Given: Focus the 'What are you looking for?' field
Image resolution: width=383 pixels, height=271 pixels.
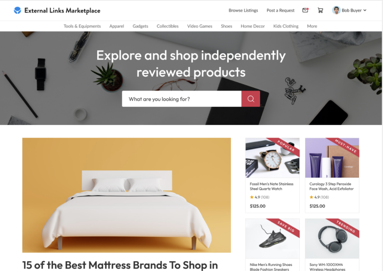Looking at the screenshot, I should click(x=182, y=99).
